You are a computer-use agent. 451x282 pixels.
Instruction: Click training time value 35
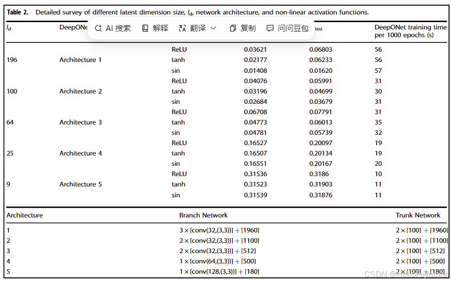point(378,122)
